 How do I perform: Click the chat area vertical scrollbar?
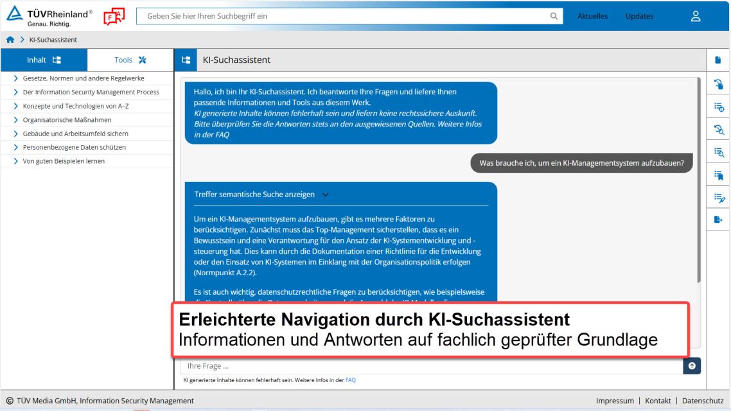699,180
